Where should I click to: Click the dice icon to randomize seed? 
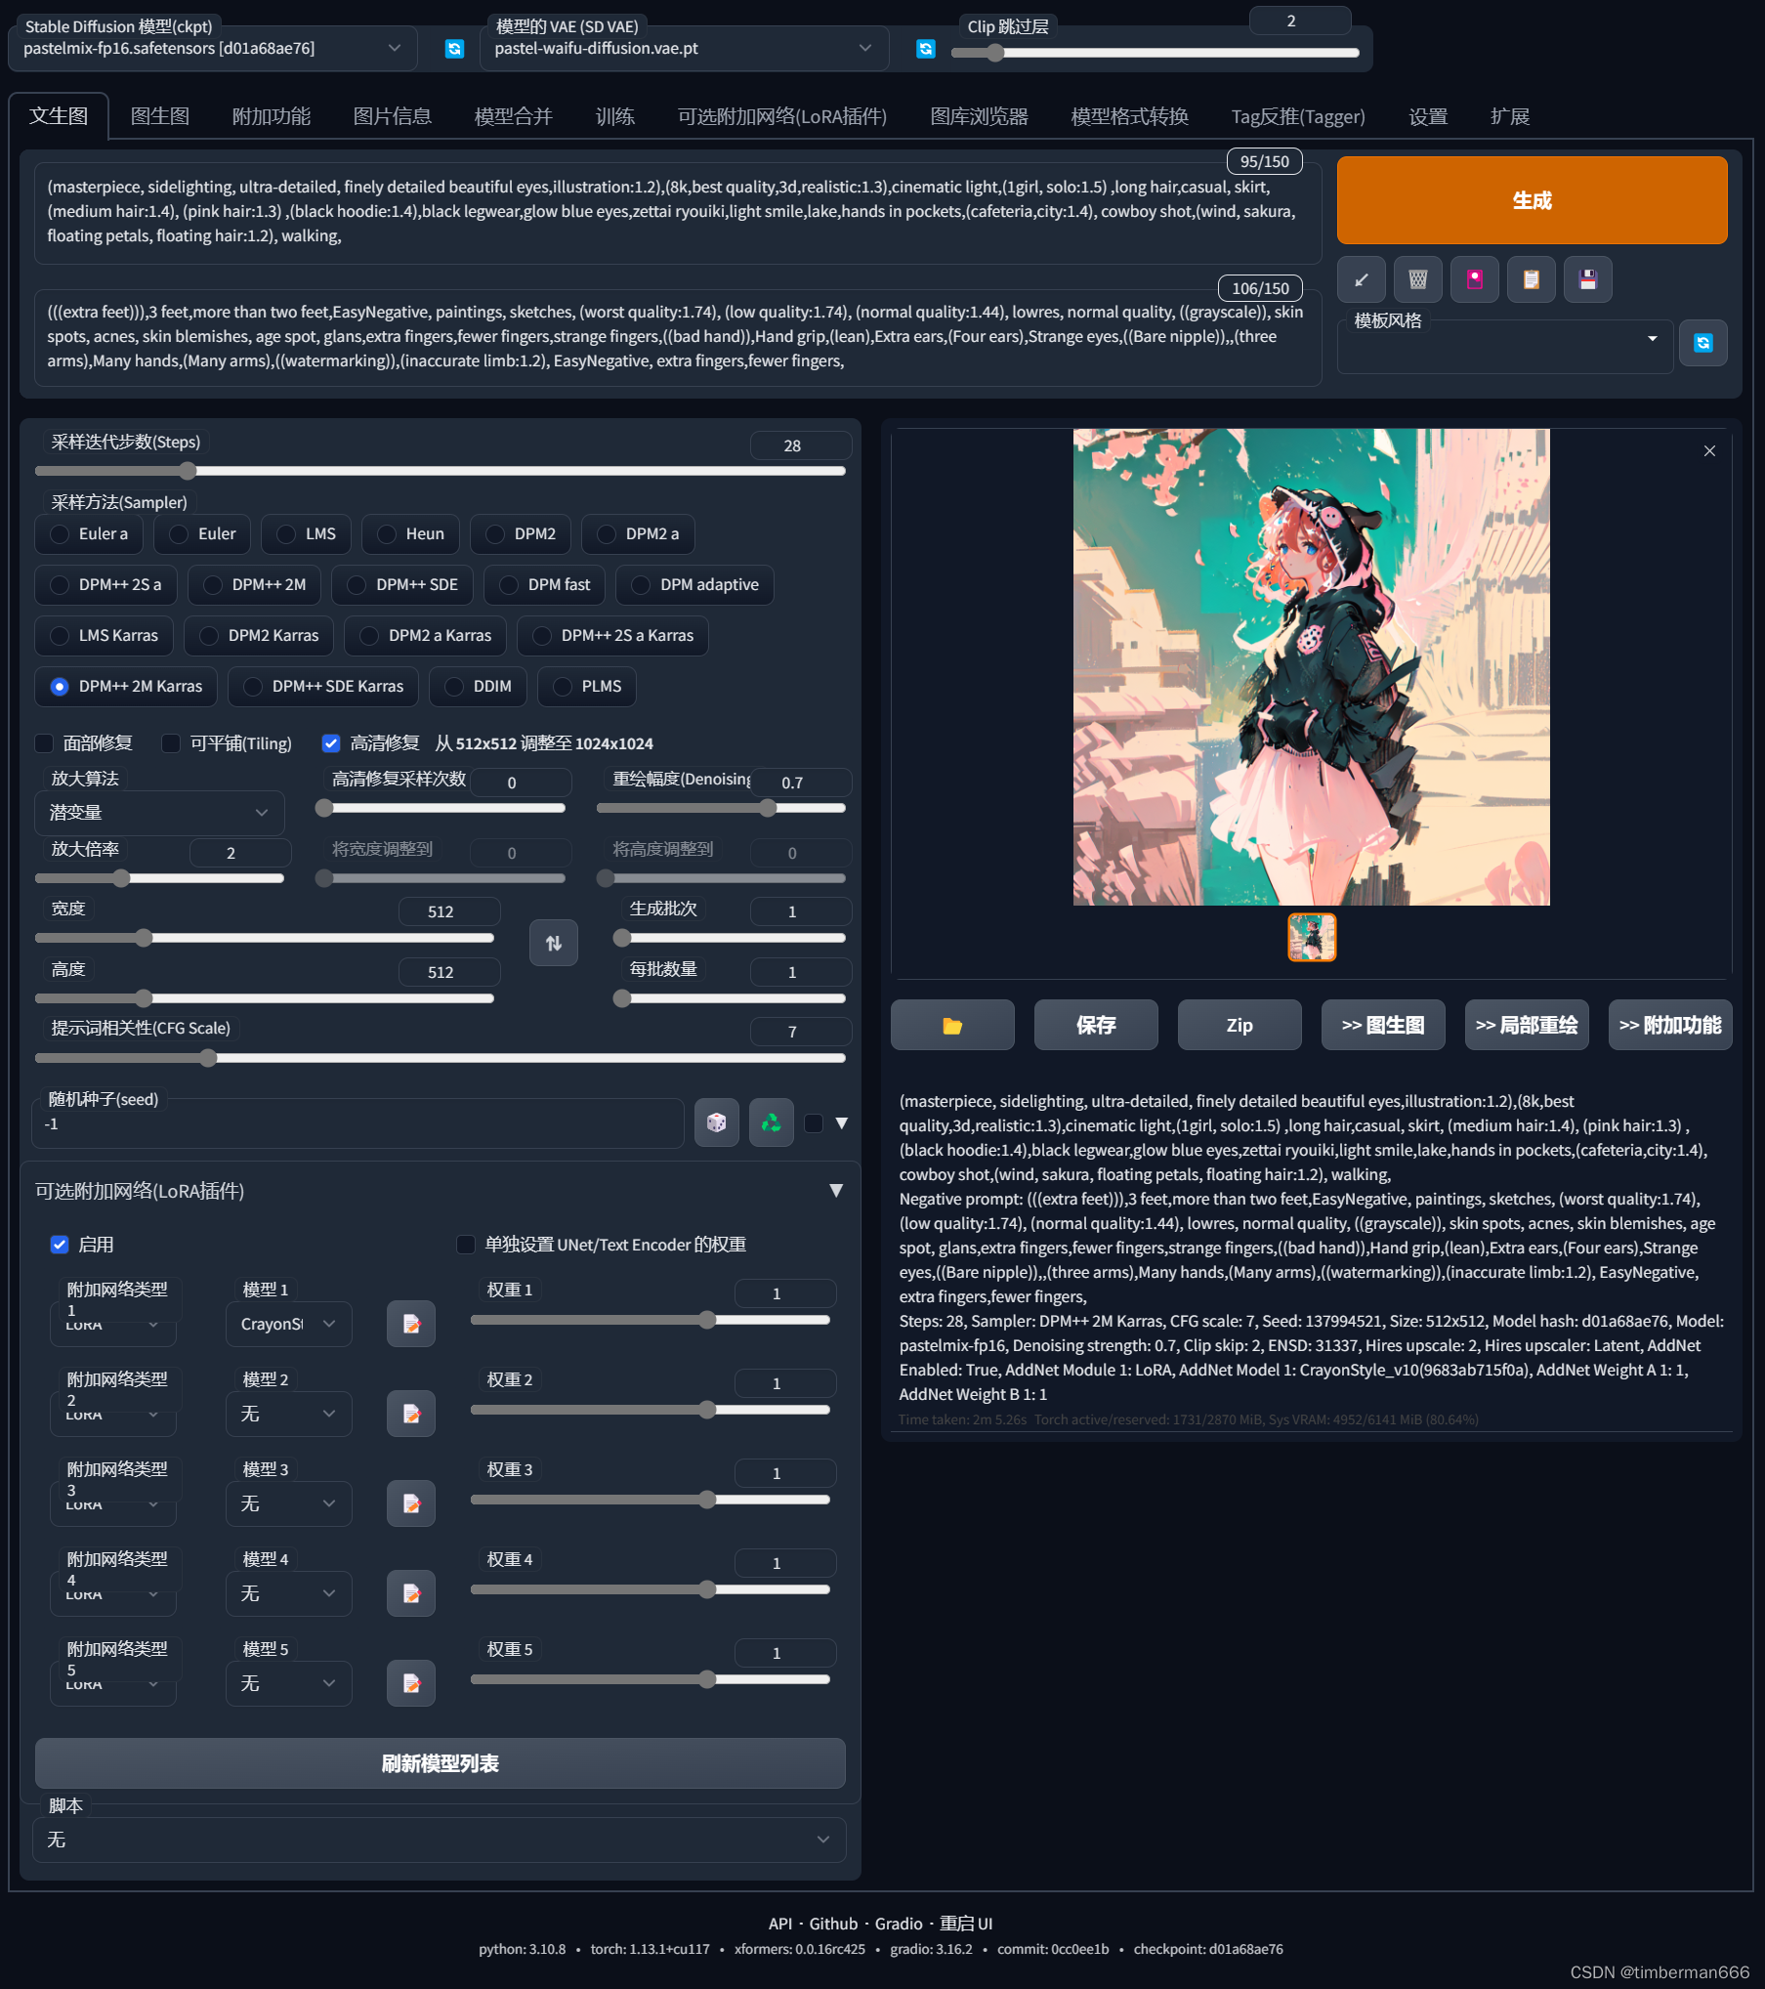tap(717, 1122)
